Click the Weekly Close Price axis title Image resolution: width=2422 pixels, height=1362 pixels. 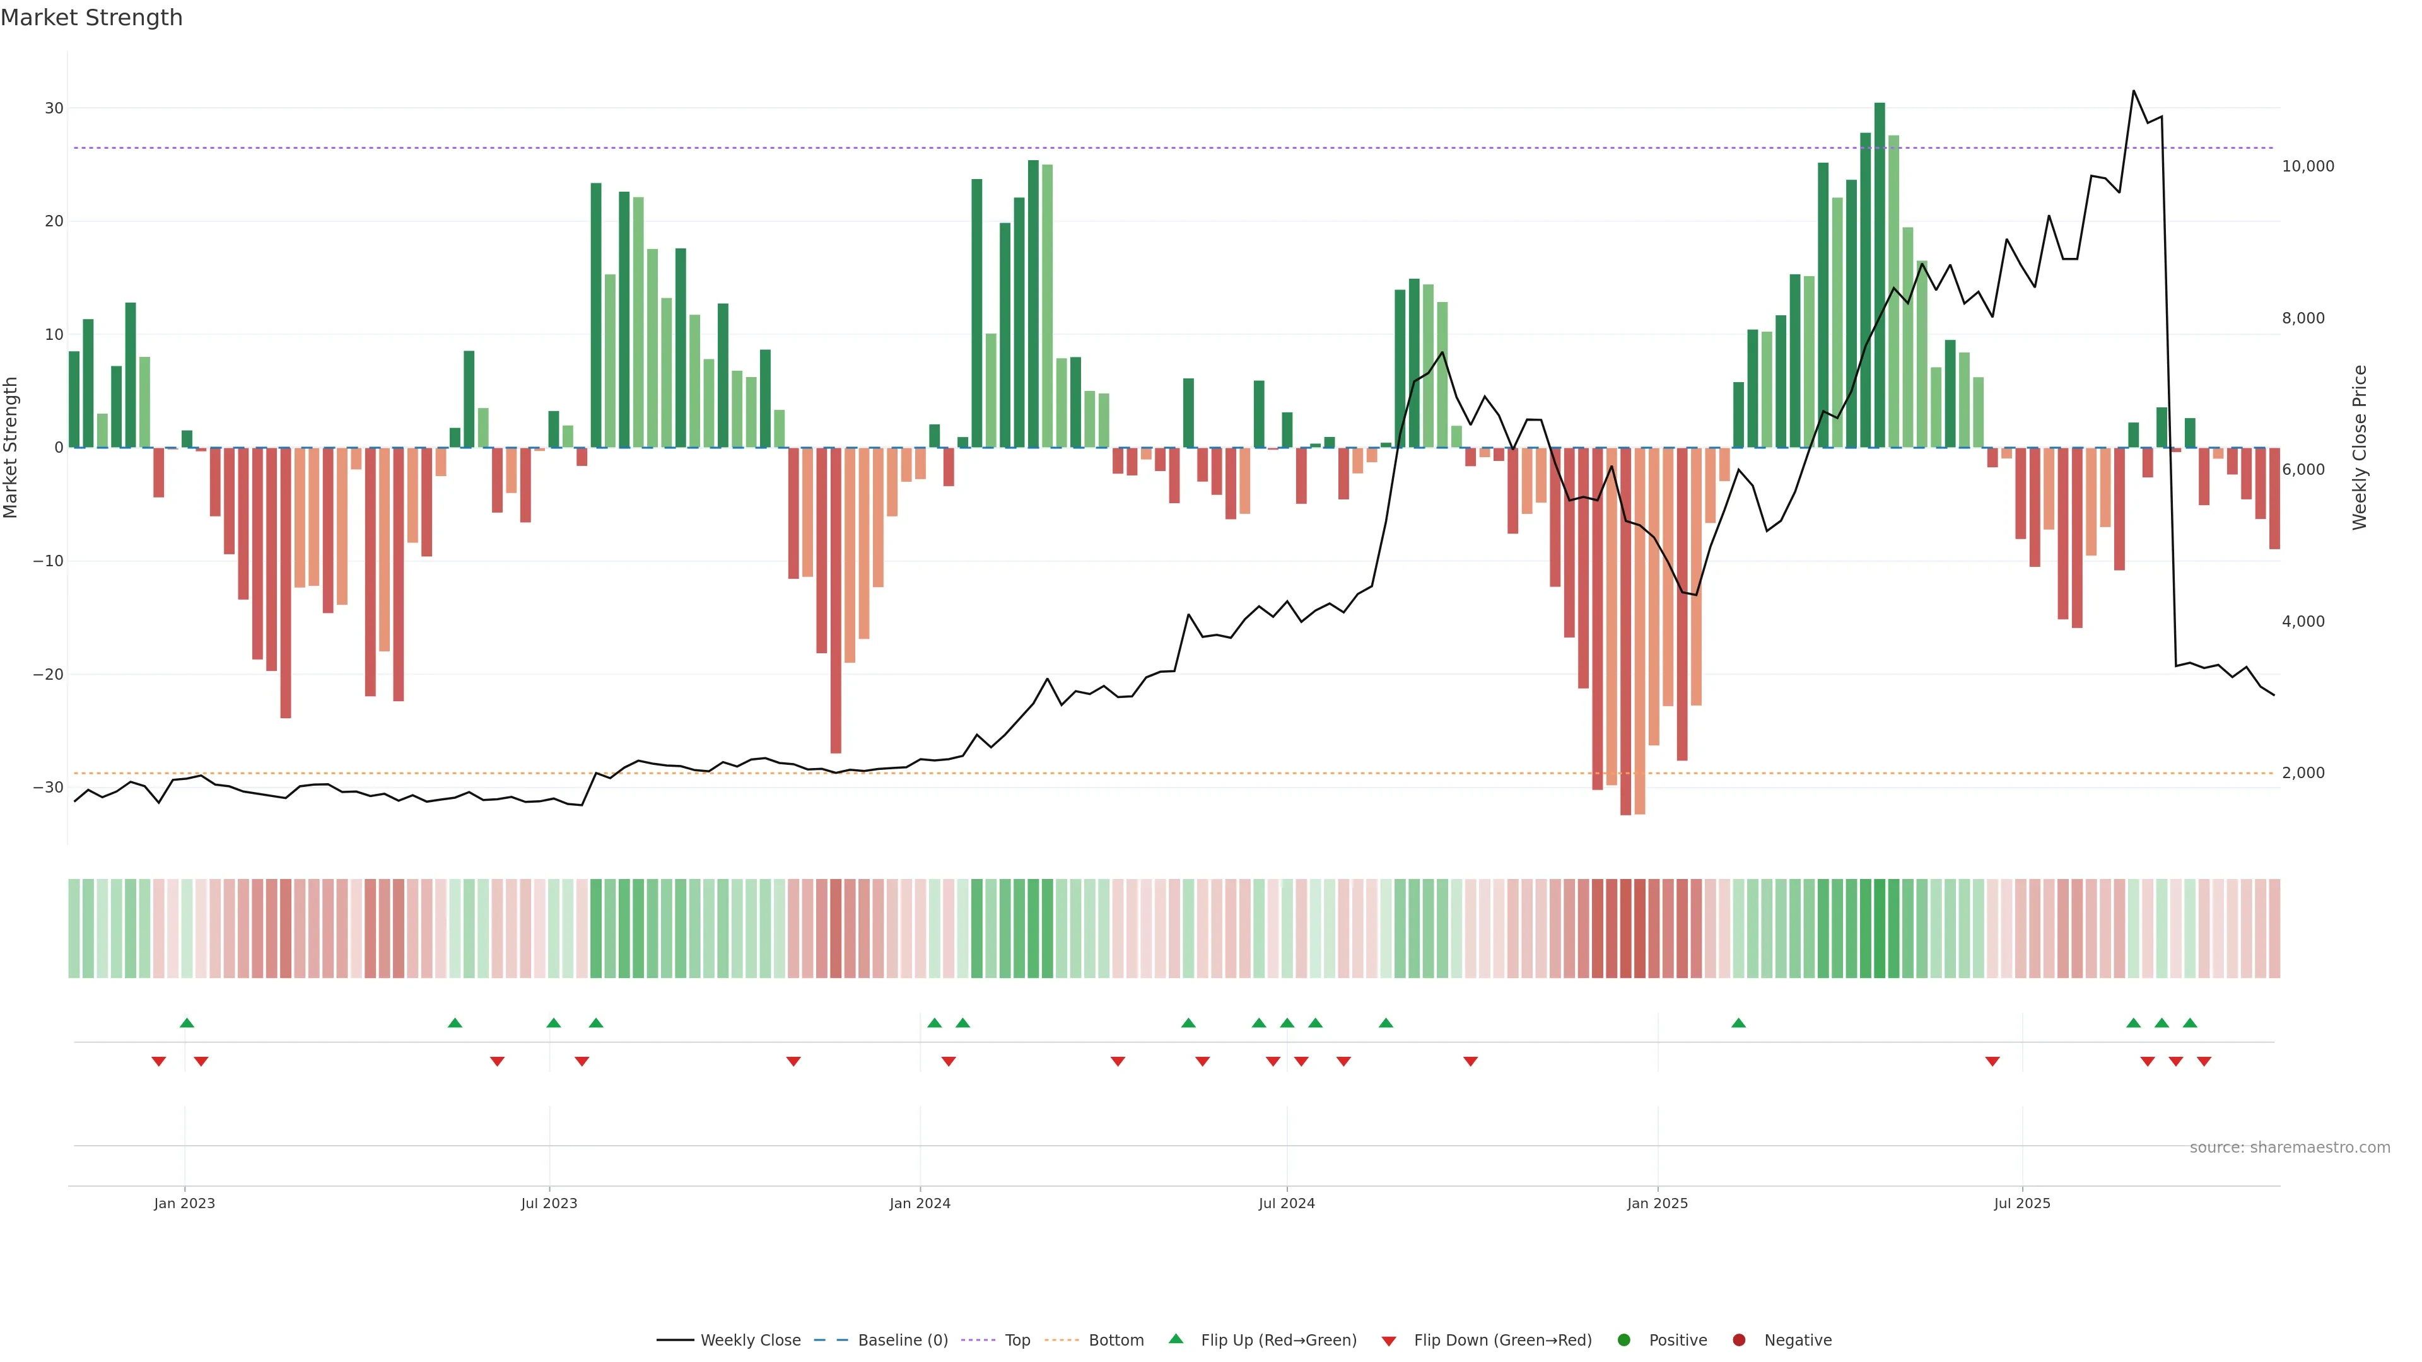(2359, 448)
